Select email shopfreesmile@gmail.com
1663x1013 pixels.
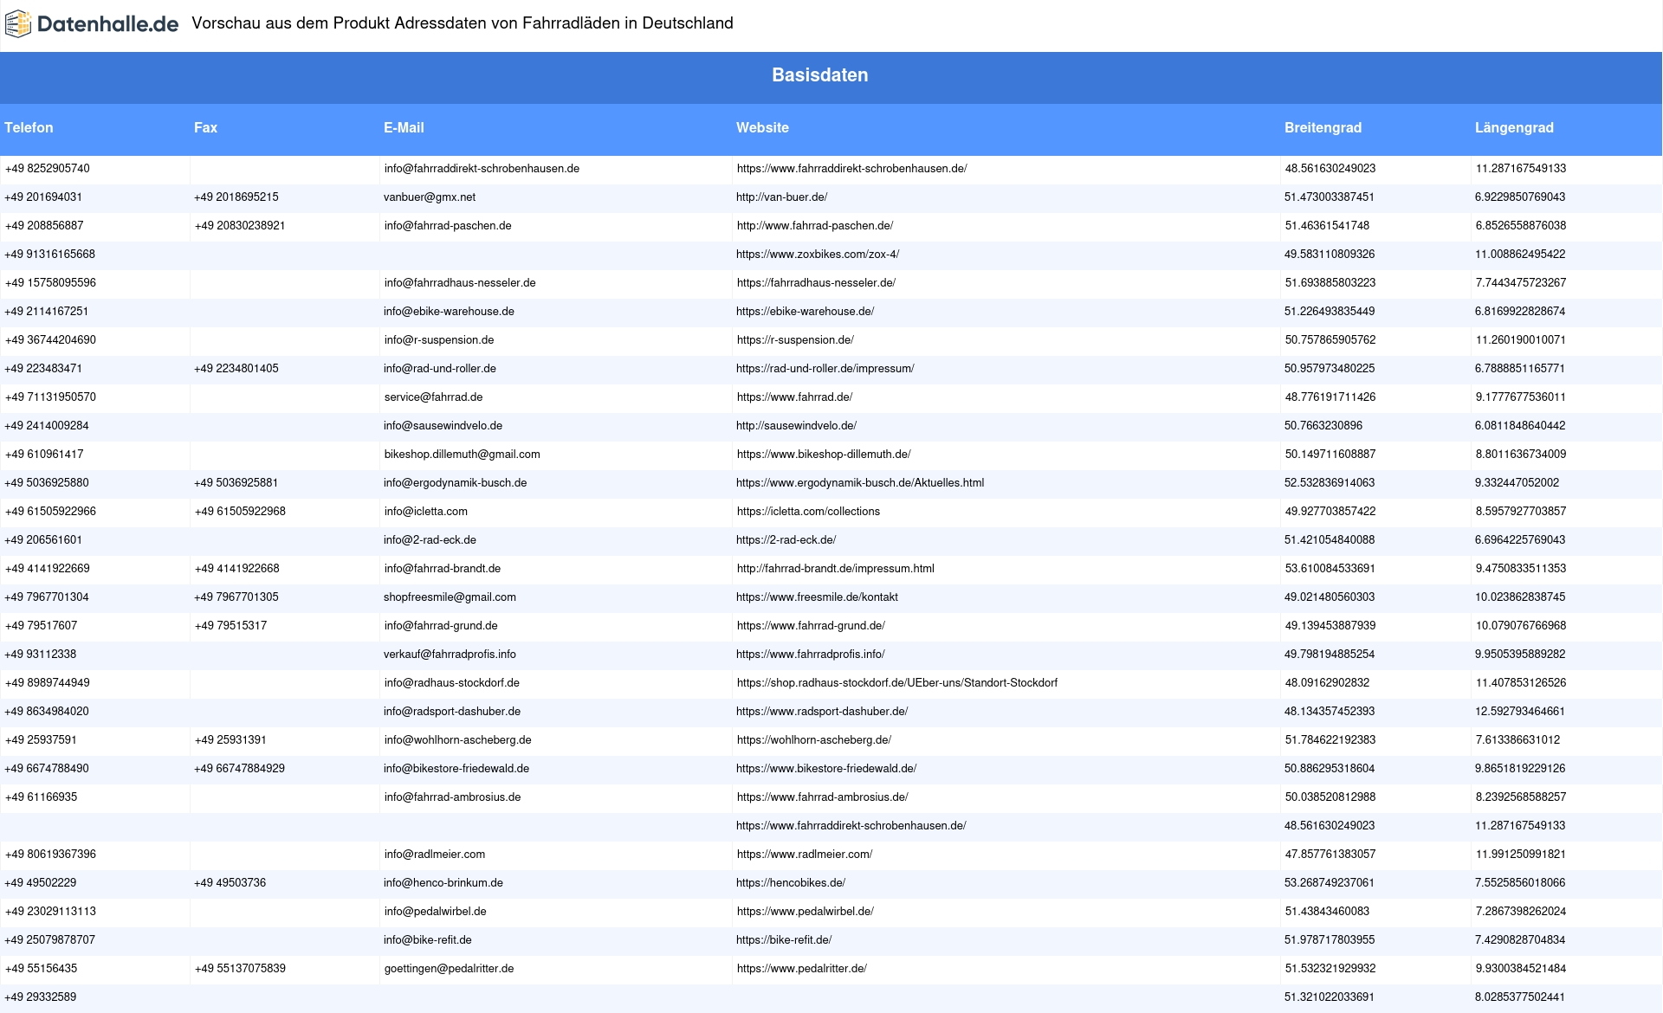tap(450, 597)
